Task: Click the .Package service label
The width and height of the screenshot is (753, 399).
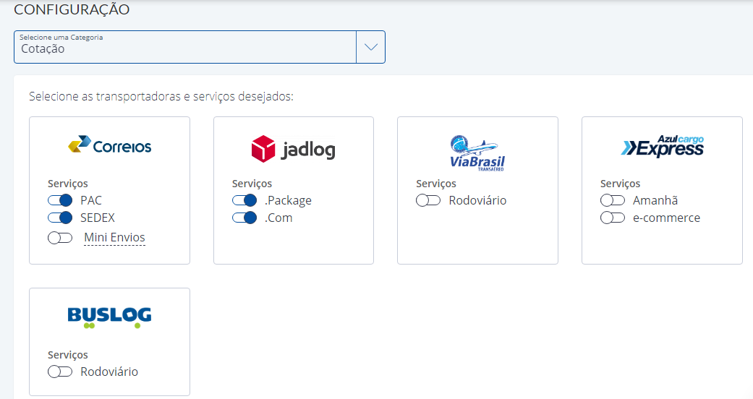Action: coord(288,201)
